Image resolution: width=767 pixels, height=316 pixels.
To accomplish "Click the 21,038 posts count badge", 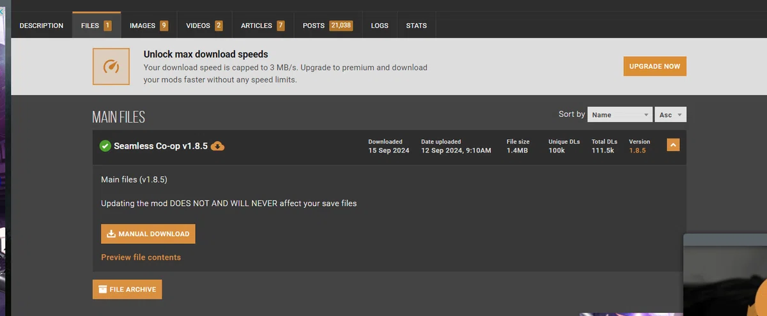I will coord(341,26).
